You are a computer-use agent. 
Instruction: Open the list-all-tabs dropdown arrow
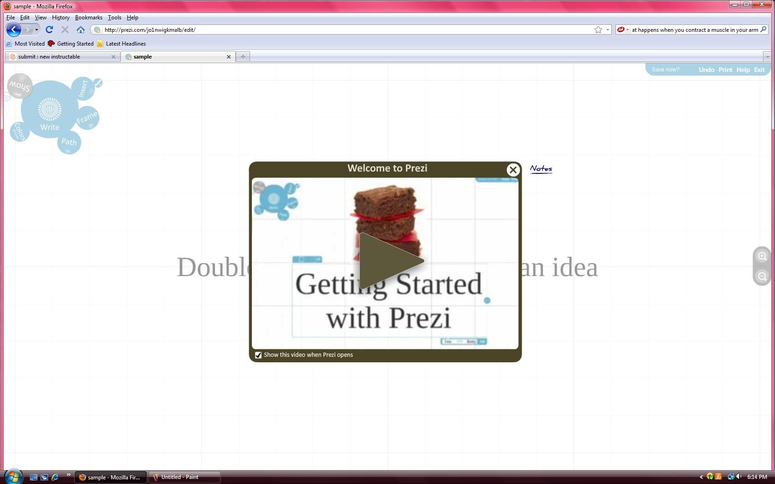click(767, 56)
